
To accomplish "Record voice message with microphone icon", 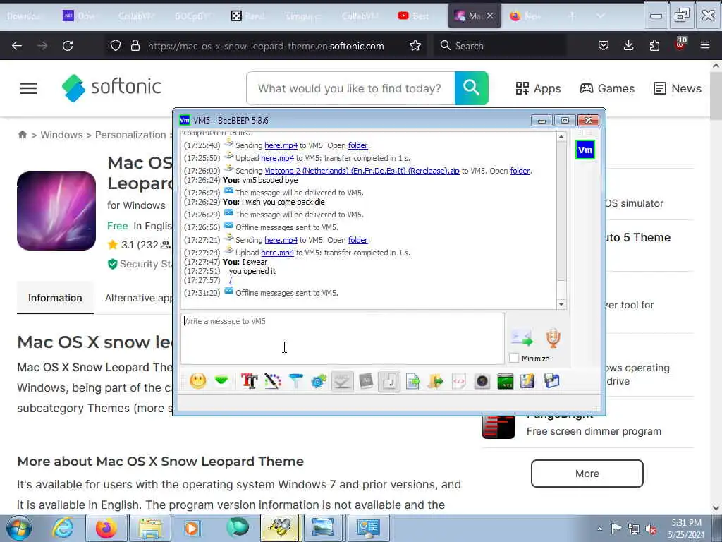I will [553, 338].
